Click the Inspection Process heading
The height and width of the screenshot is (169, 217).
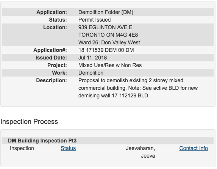tap(29, 122)
